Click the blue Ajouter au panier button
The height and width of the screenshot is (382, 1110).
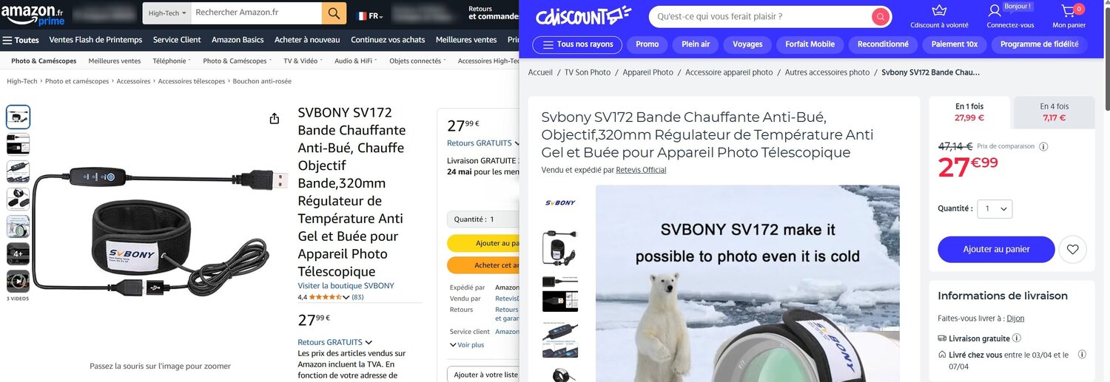(x=996, y=250)
